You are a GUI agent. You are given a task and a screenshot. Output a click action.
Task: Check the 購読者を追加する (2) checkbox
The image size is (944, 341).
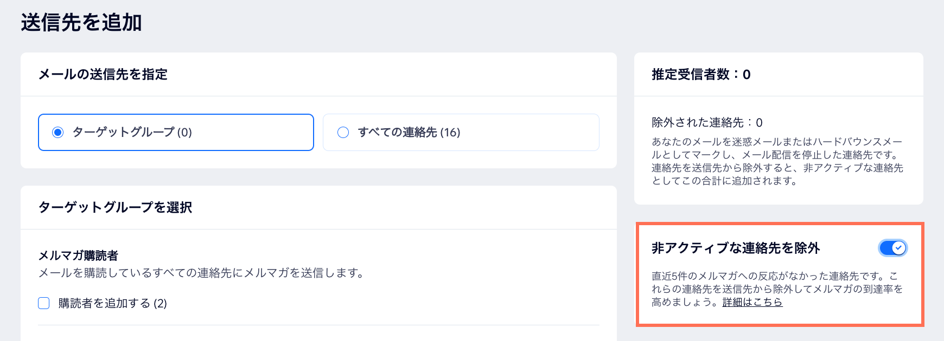tap(43, 304)
